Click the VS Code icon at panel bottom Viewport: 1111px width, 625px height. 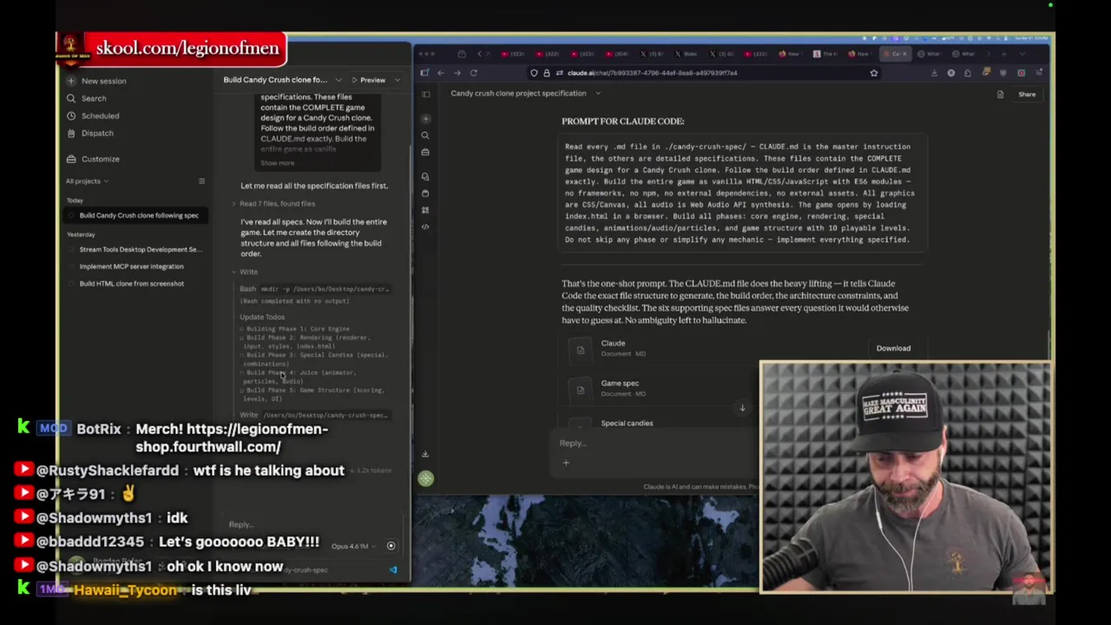click(x=393, y=570)
